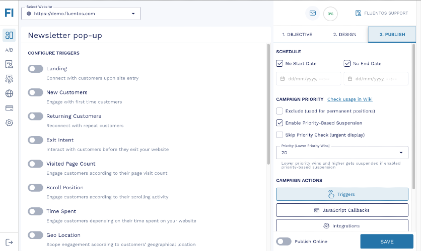The image size is (421, 251).
Task: Click the Fluentos Support link text
Action: point(386,13)
